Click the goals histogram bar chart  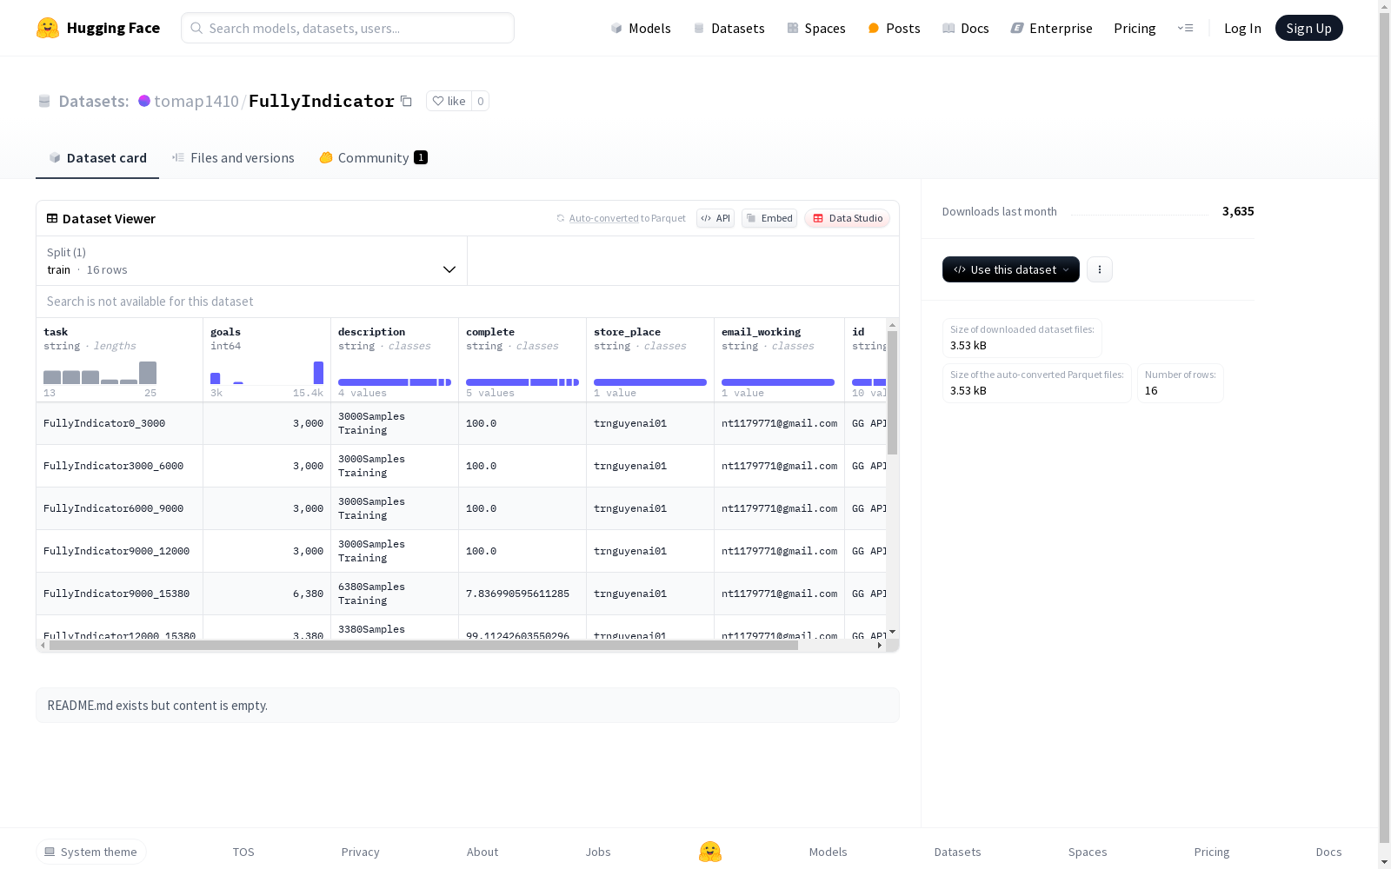(x=267, y=373)
